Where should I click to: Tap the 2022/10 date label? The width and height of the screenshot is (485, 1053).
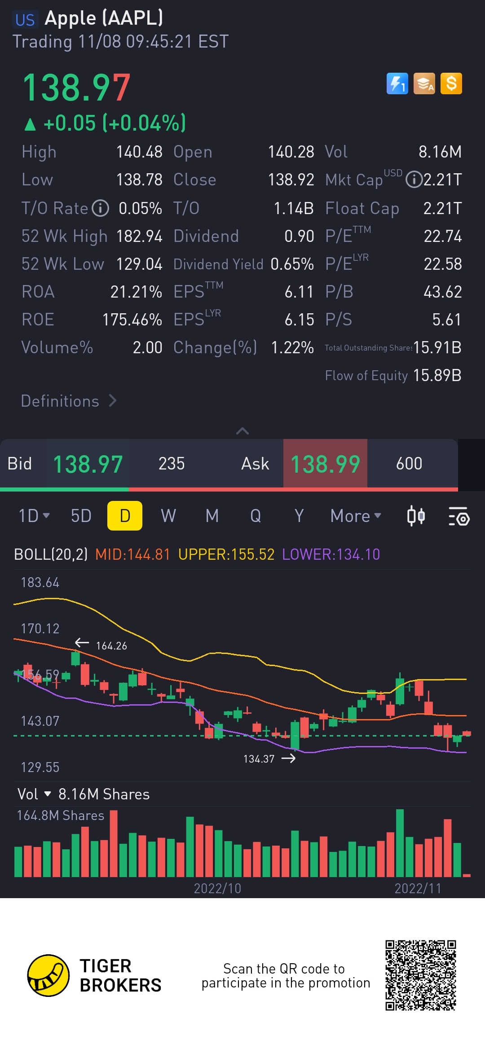click(217, 888)
